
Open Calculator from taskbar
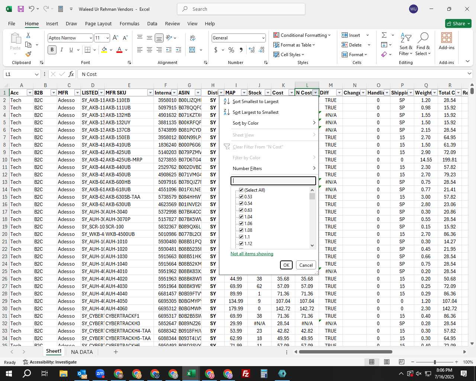pos(264,374)
